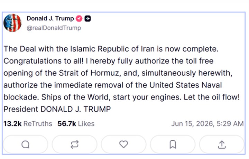Open share options via the upload arrow icon
Image resolution: width=249 pixels, height=159 pixels.
222,144
